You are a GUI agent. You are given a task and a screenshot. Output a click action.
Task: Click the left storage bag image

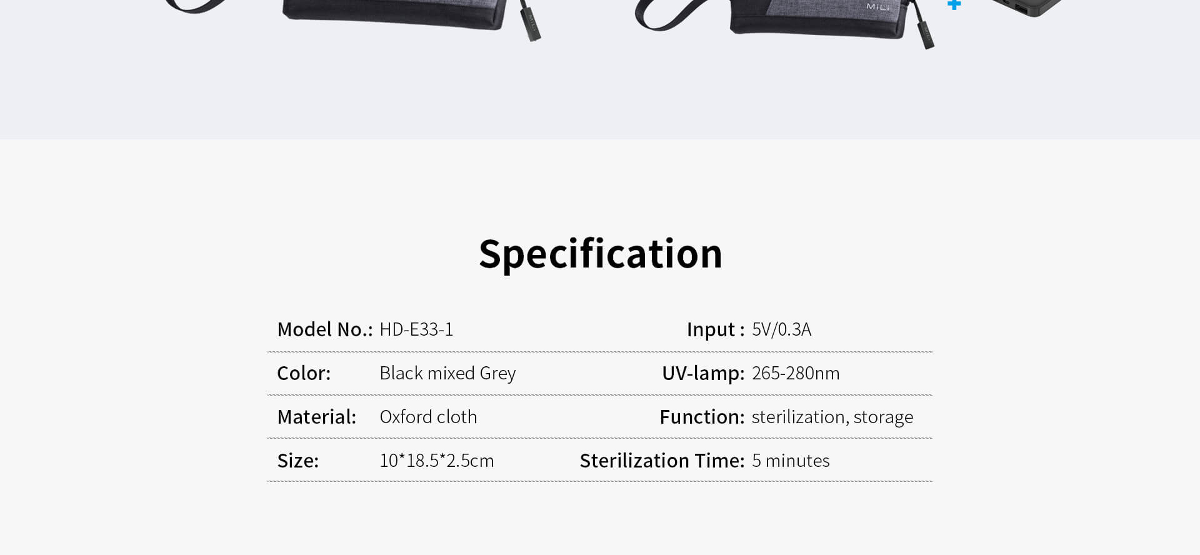[356, 19]
